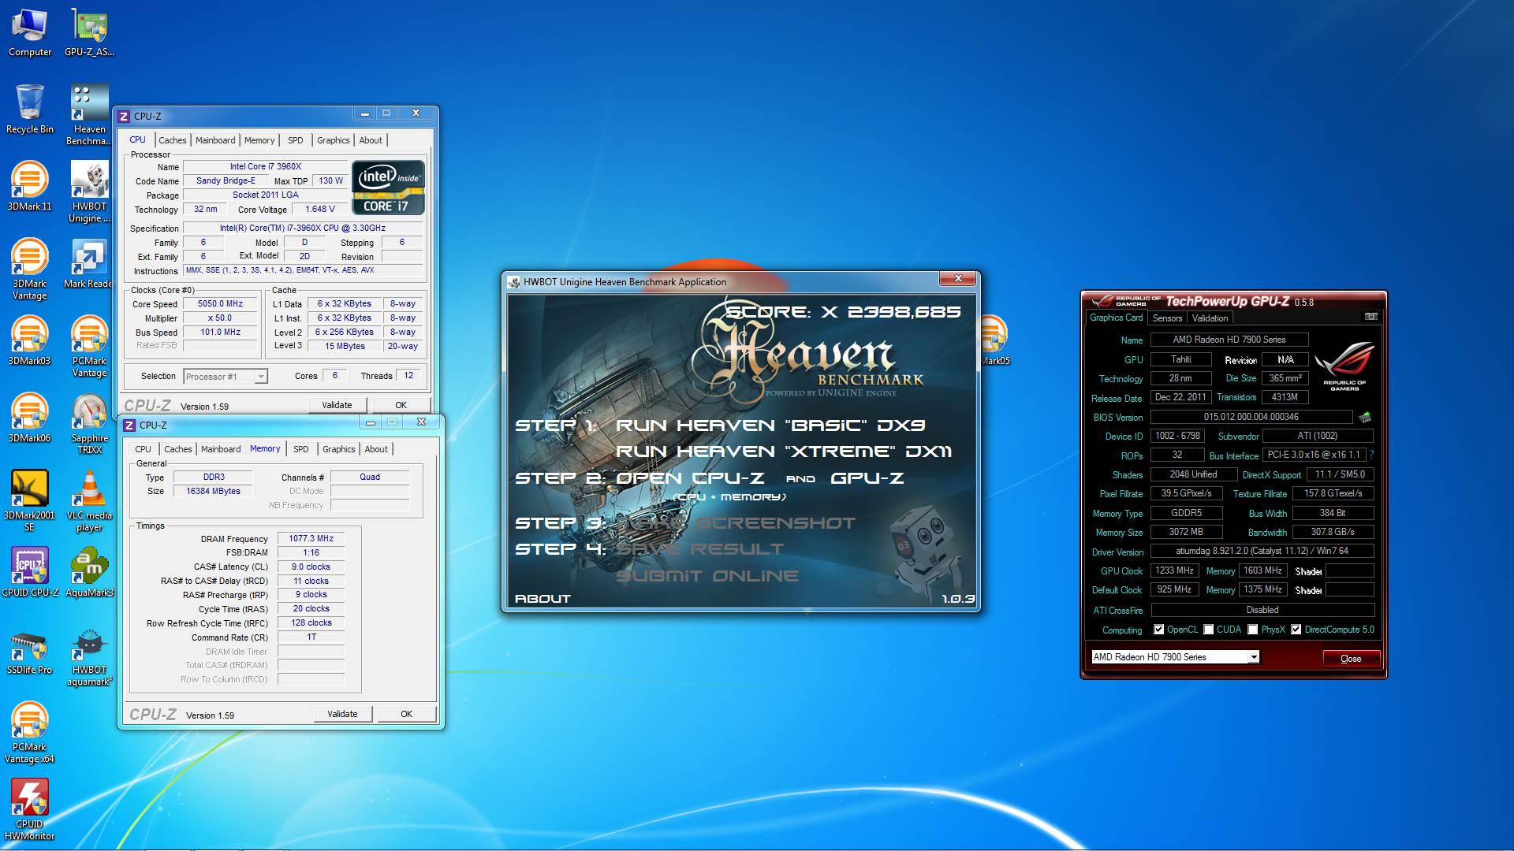Open VLC media player shortcut

click(89, 501)
